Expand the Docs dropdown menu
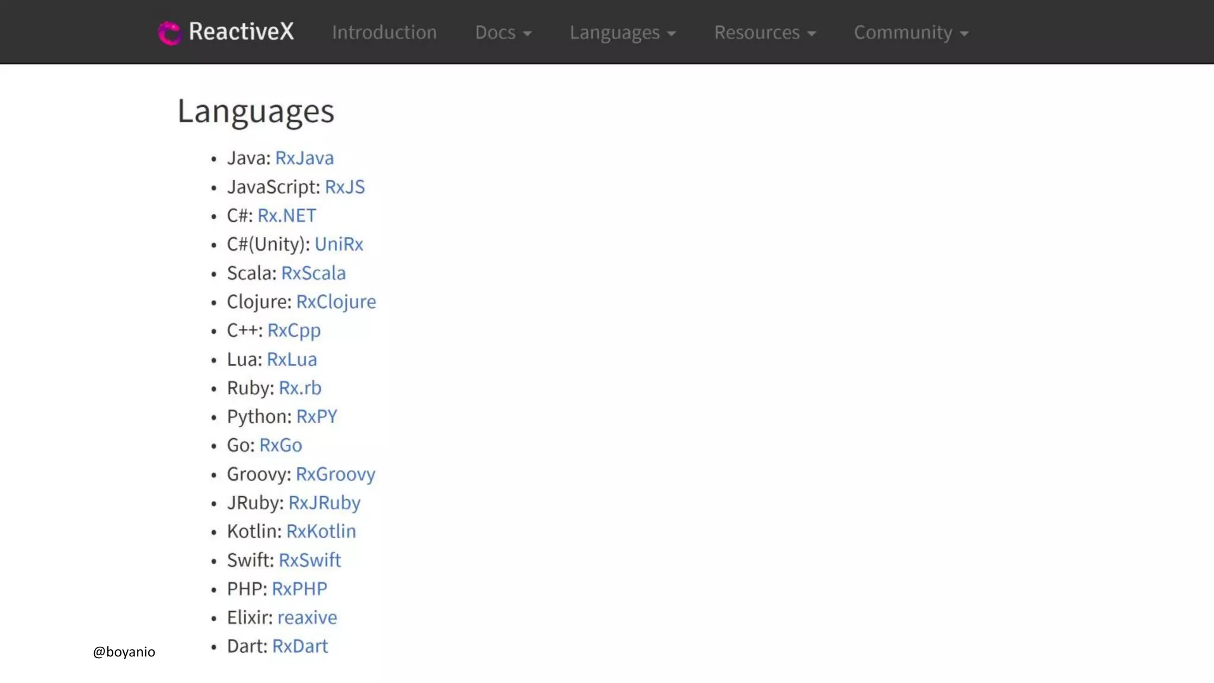 pyautogui.click(x=503, y=33)
